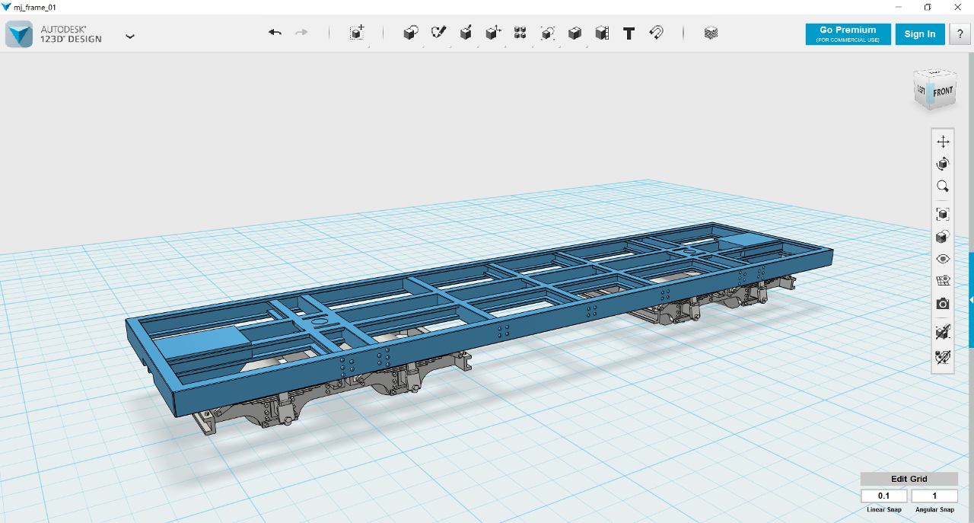The width and height of the screenshot is (974, 523).
Task: Open the Help question mark button
Action: coord(960,34)
